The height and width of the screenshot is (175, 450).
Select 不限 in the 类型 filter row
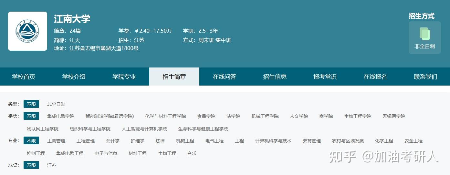[x=31, y=104]
